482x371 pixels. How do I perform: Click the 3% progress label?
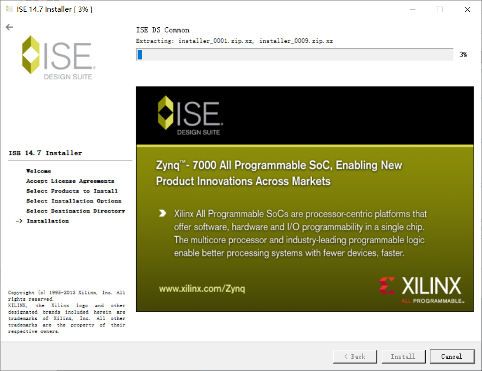tap(463, 54)
